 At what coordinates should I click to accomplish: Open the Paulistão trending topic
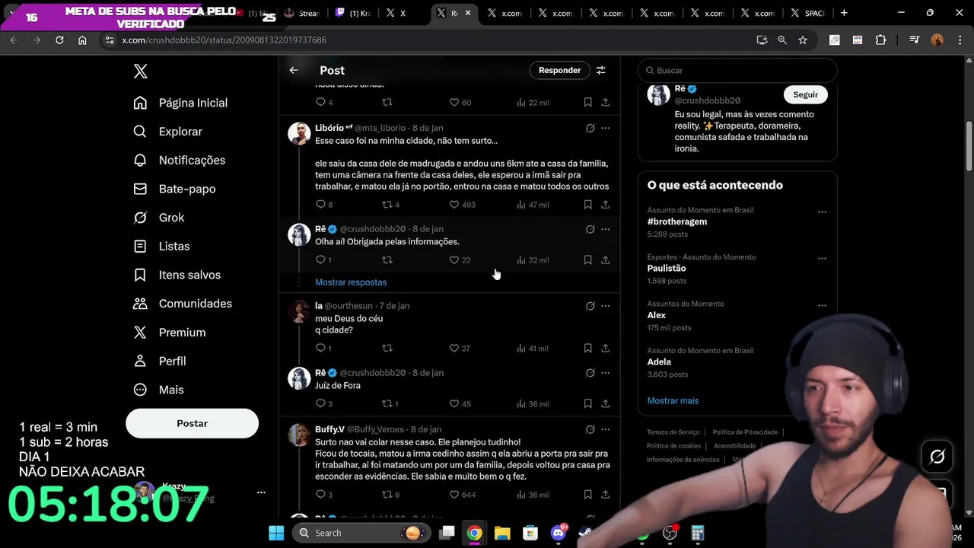[667, 269]
